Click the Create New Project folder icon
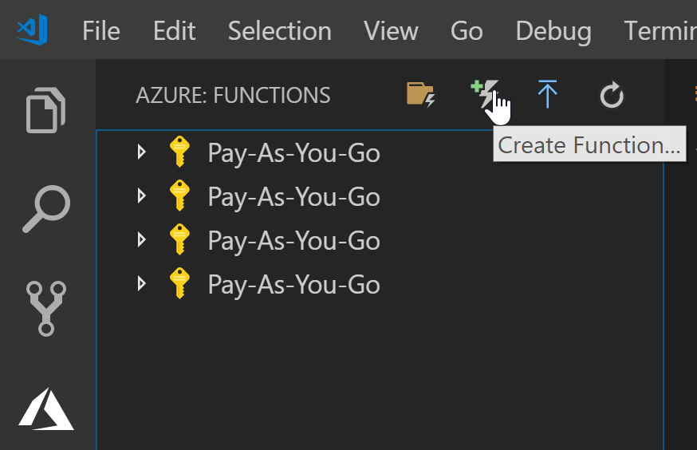 point(420,94)
